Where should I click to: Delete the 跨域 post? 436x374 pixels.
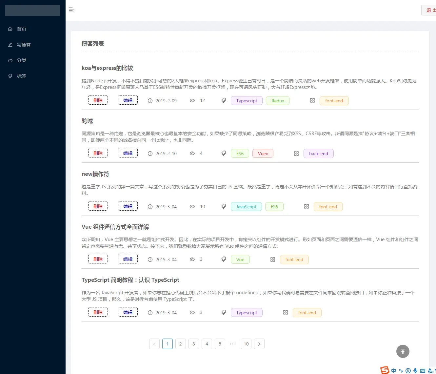[98, 153]
